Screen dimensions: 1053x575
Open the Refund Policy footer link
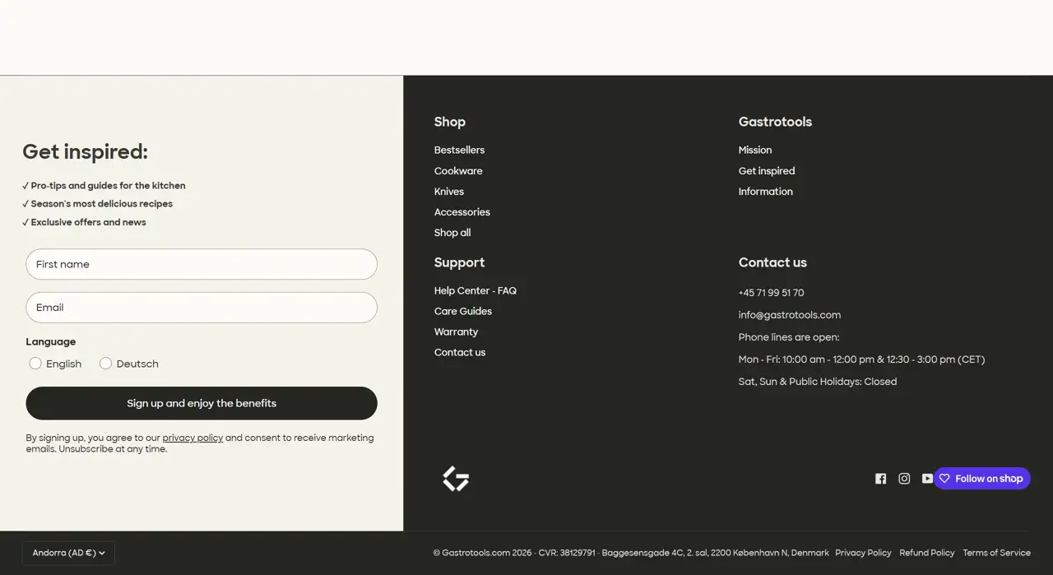(926, 553)
